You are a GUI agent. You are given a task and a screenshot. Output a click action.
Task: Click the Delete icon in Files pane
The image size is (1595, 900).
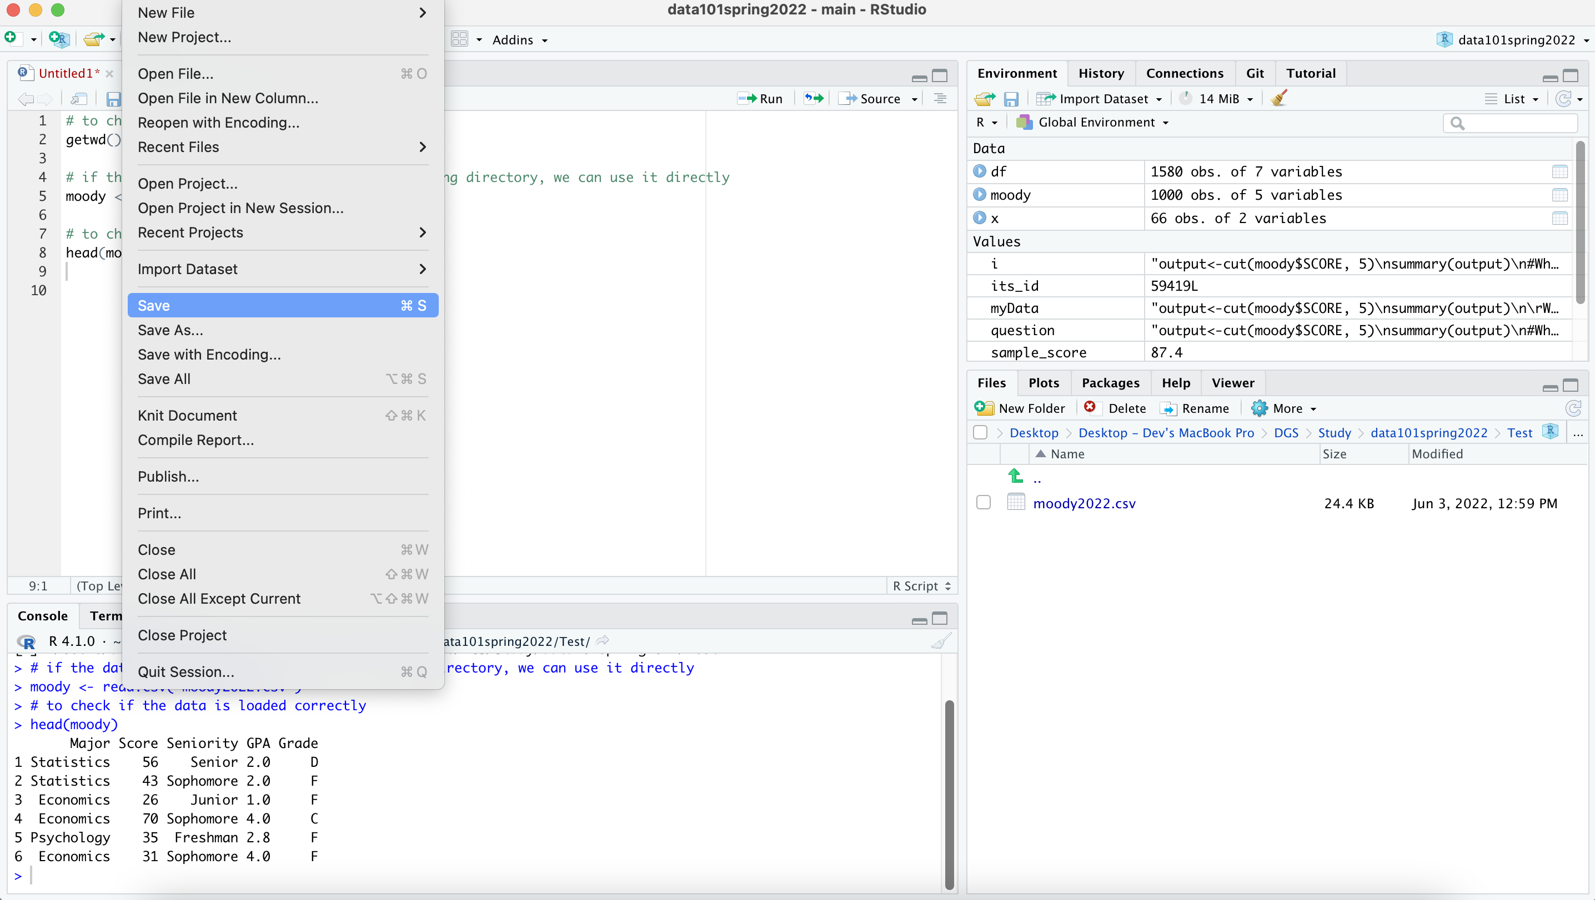(1090, 408)
